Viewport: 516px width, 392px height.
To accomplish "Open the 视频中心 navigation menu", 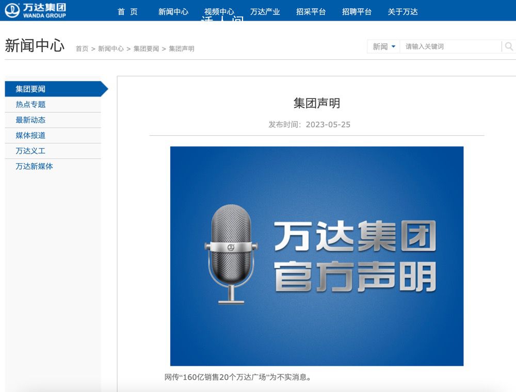I will pos(219,11).
